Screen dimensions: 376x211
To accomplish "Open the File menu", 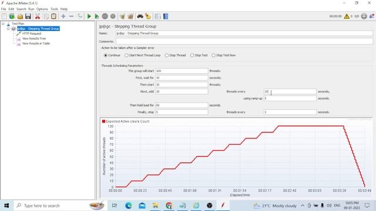I will 4,9.
